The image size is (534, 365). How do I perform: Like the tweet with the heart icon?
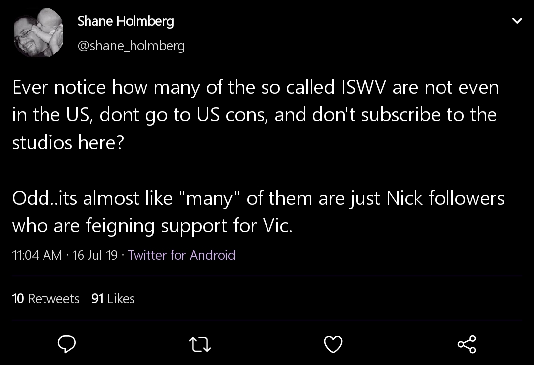[x=333, y=344]
